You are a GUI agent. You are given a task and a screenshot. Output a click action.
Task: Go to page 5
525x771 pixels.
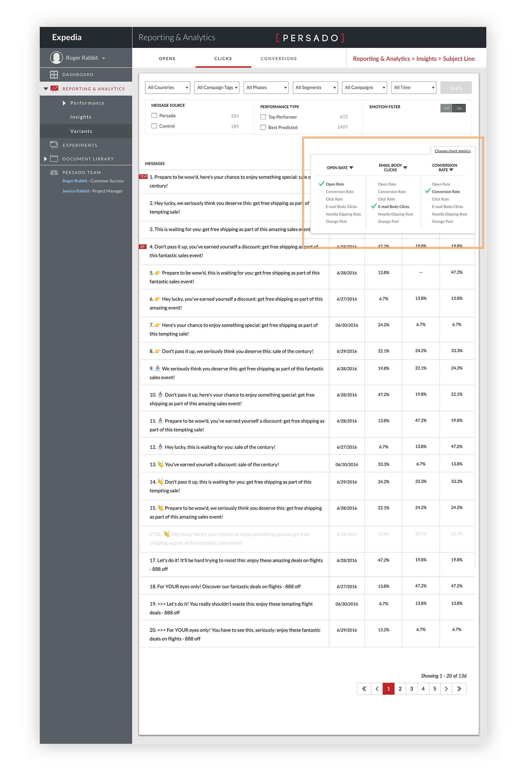point(434,689)
